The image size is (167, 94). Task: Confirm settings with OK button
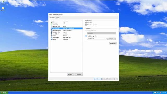98,79
